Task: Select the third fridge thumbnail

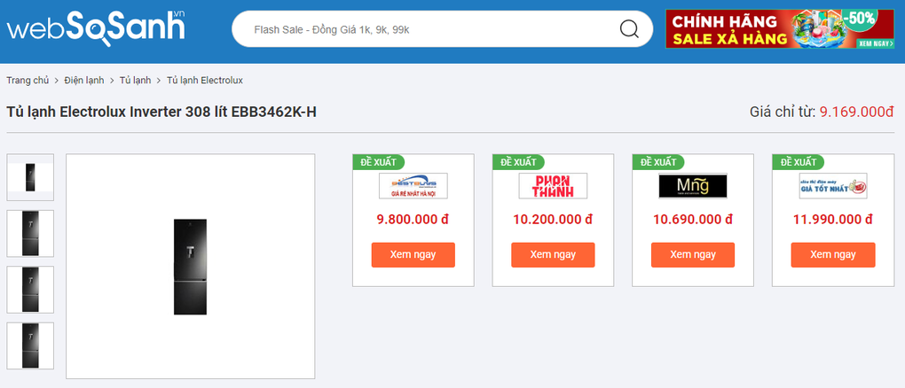Action: coord(30,290)
